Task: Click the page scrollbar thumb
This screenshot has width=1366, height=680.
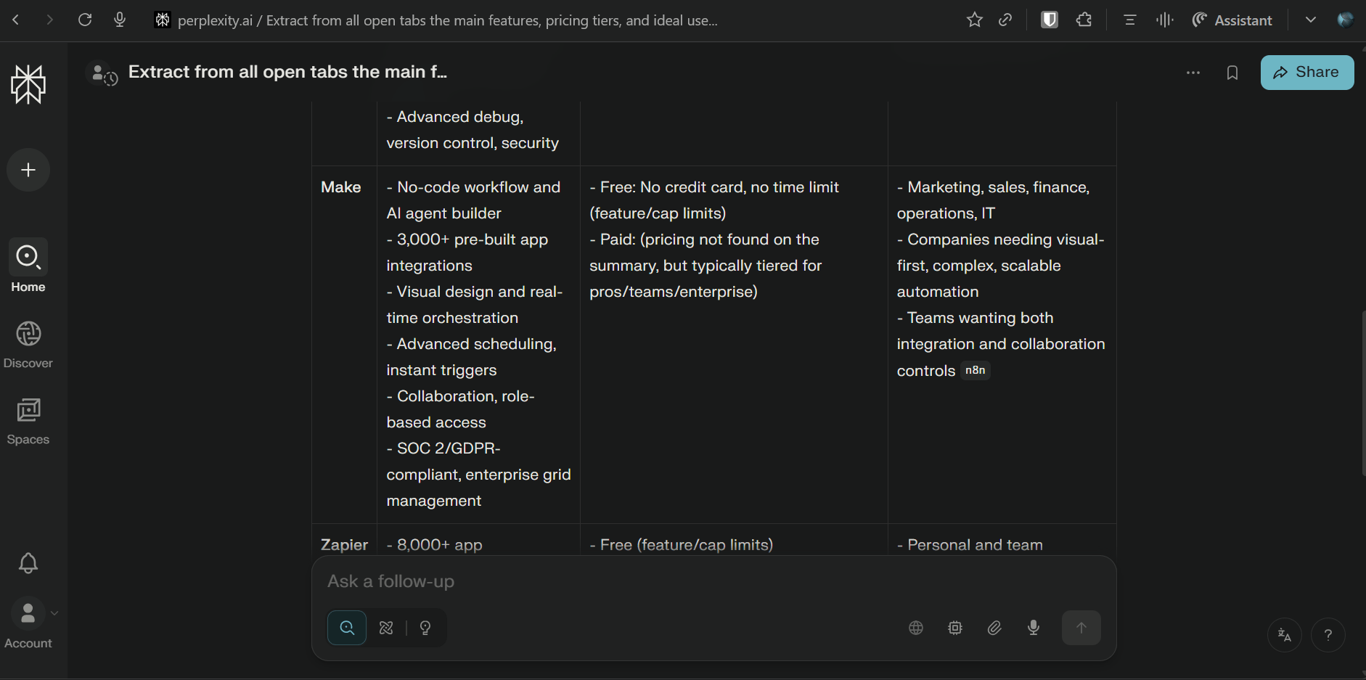Action: point(1363,393)
